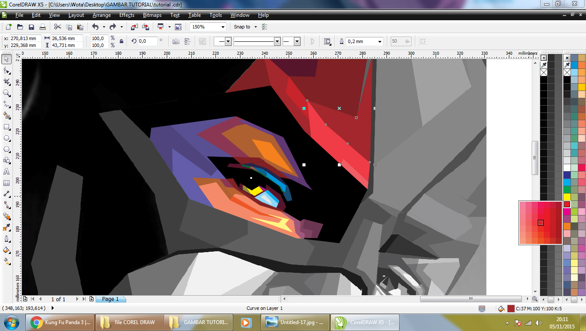This screenshot has width=586, height=331.
Task: Expand the zoom level dropdown
Action: pyautogui.click(x=223, y=27)
